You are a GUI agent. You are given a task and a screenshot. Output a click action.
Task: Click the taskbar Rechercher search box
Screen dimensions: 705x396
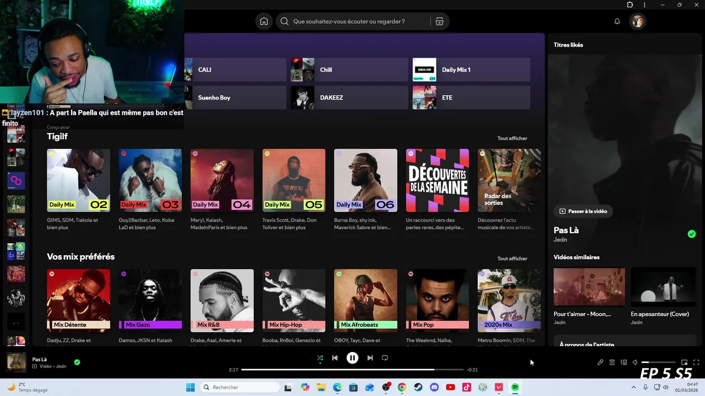click(240, 387)
